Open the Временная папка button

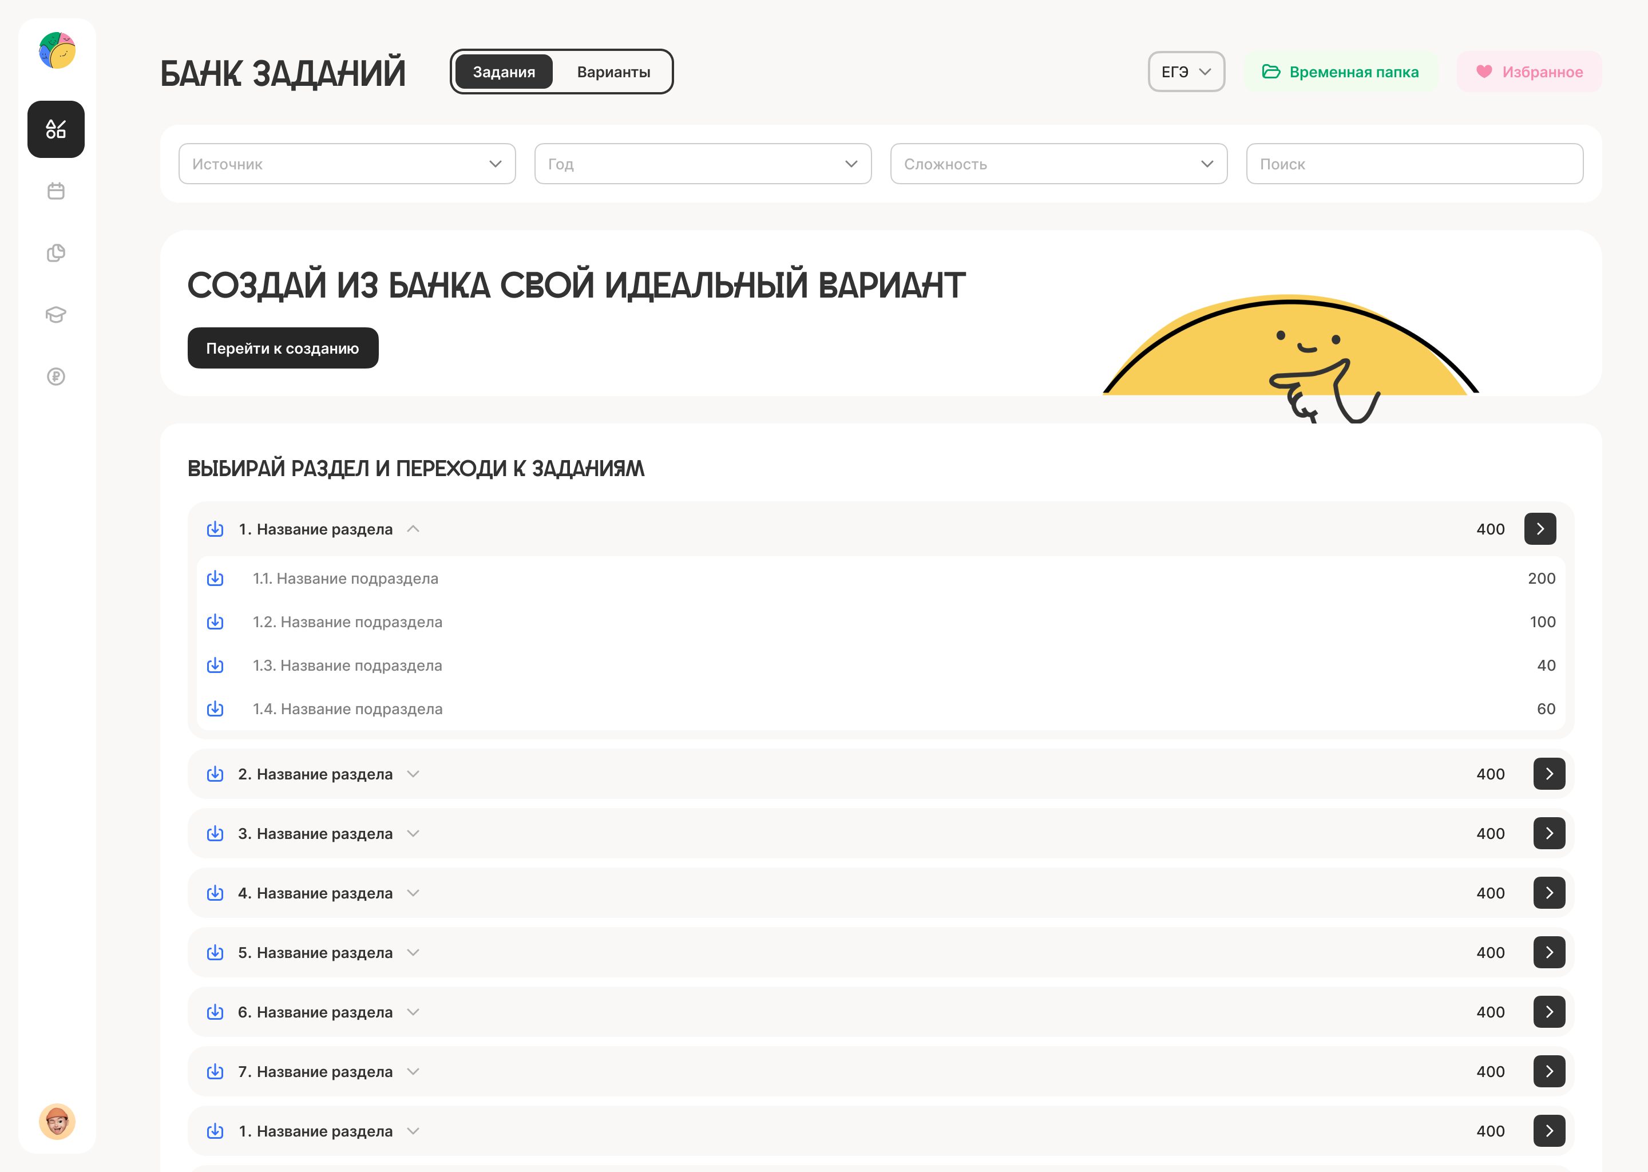(x=1340, y=72)
